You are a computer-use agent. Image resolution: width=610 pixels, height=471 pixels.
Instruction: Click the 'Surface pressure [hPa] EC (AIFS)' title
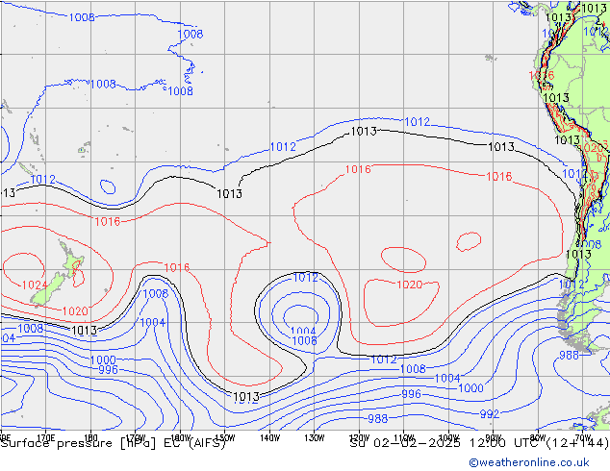point(114,443)
